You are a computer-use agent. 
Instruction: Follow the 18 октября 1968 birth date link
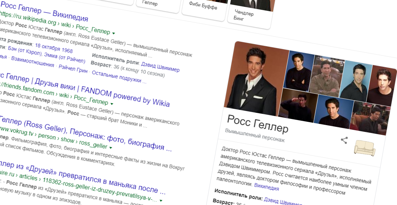(x=54, y=48)
